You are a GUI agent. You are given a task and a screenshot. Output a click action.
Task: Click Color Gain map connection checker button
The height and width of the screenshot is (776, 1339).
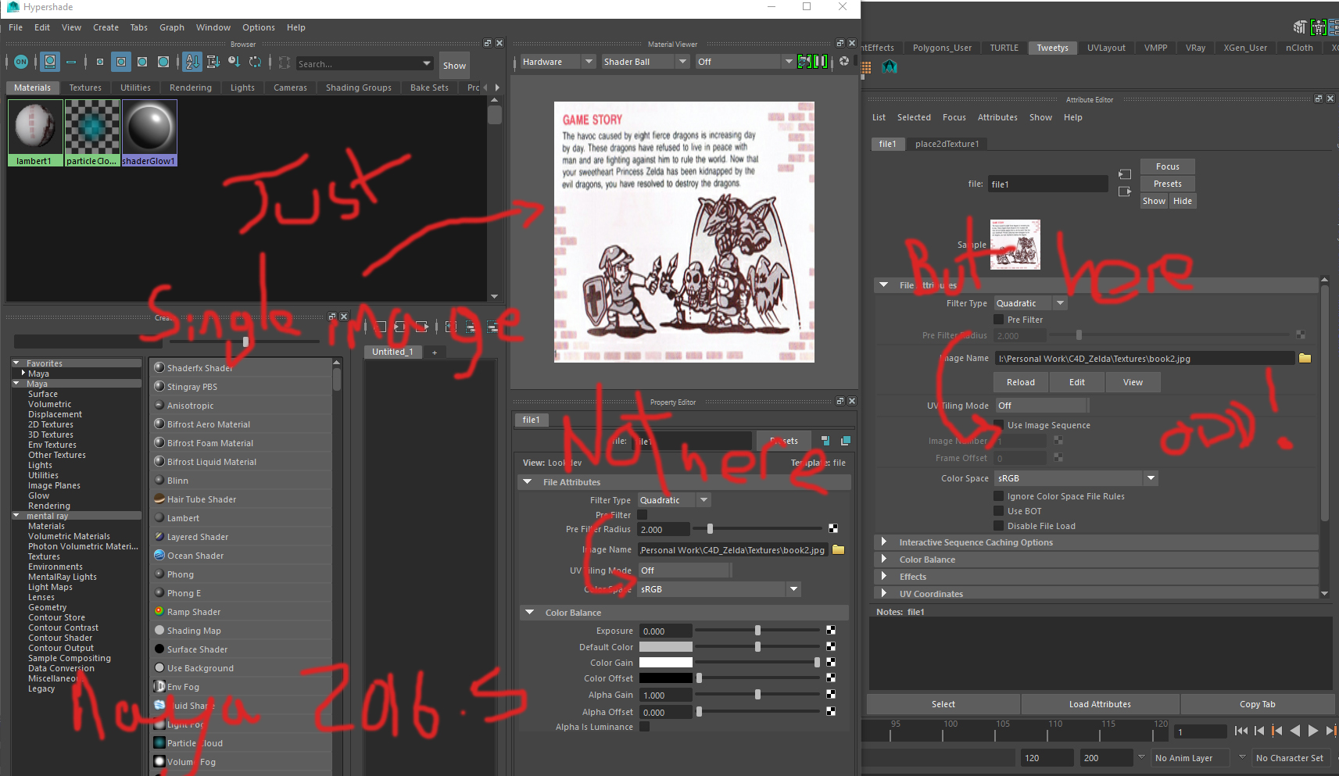(x=831, y=662)
